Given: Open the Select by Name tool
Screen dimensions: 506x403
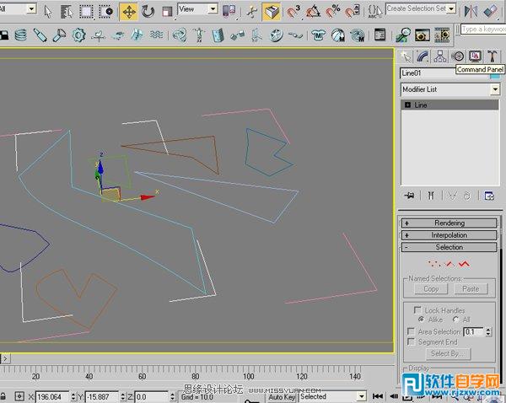Looking at the screenshot, I should pos(67,12).
